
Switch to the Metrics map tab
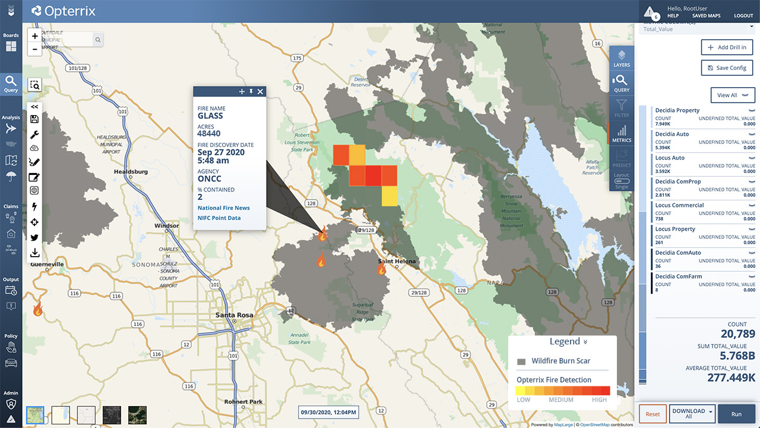tap(622, 134)
